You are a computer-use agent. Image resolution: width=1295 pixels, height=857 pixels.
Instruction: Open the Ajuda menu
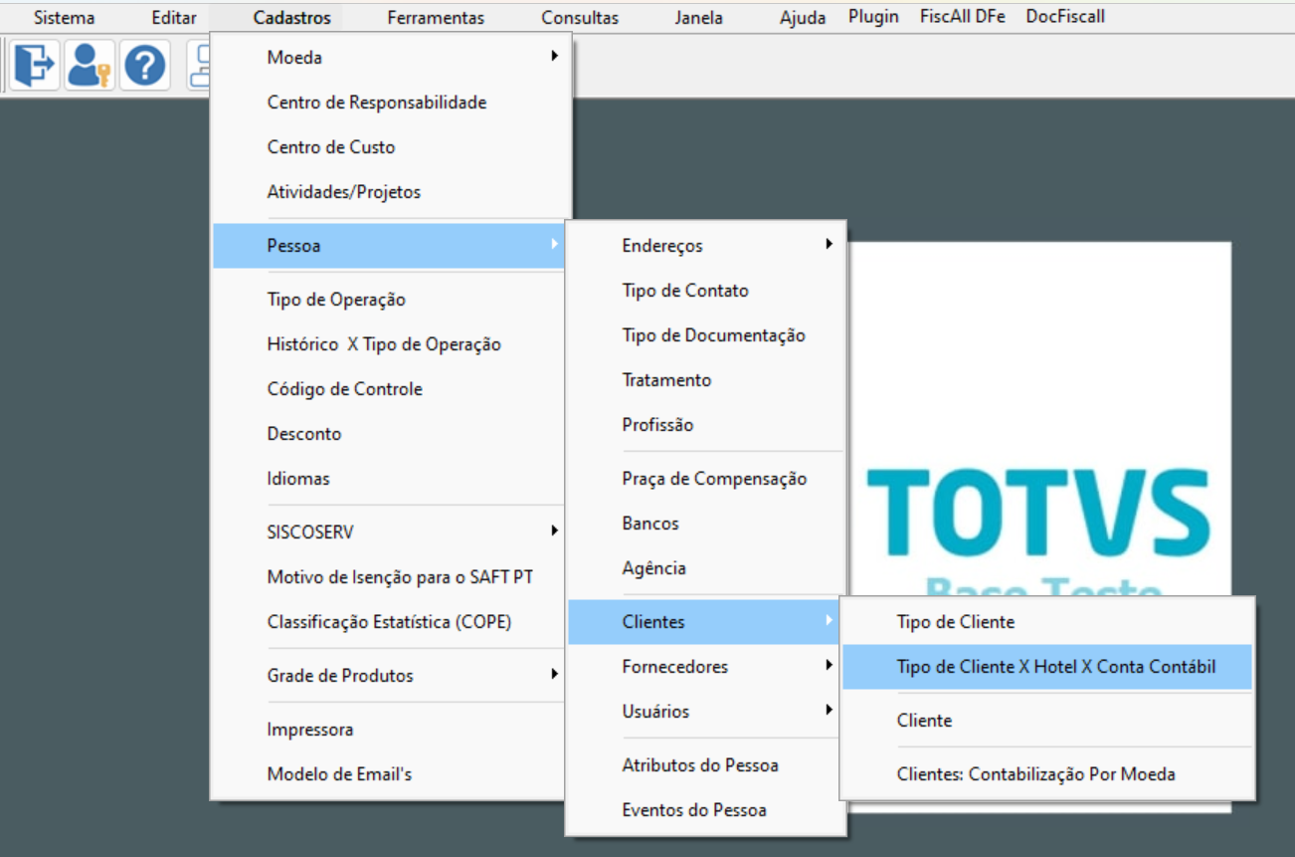(803, 18)
